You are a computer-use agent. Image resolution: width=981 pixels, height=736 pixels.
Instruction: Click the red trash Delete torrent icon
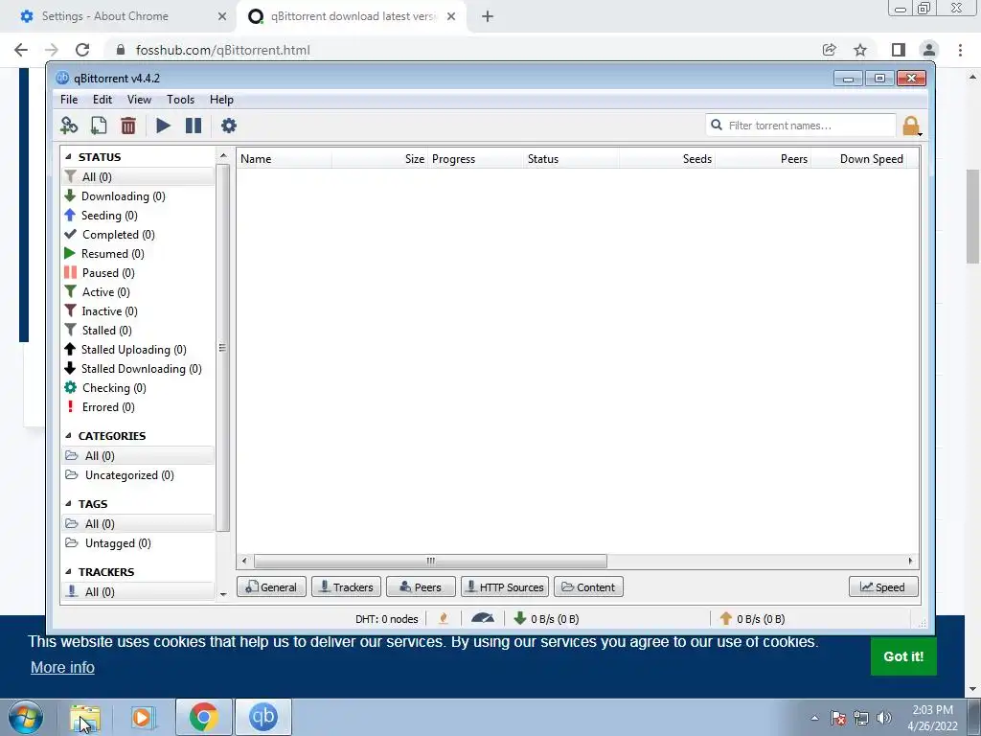point(128,126)
